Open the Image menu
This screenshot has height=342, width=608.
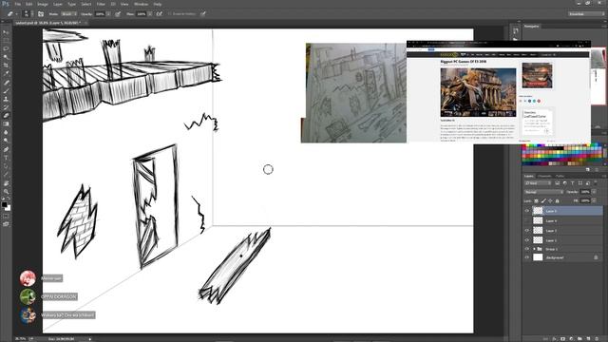[x=42, y=4]
